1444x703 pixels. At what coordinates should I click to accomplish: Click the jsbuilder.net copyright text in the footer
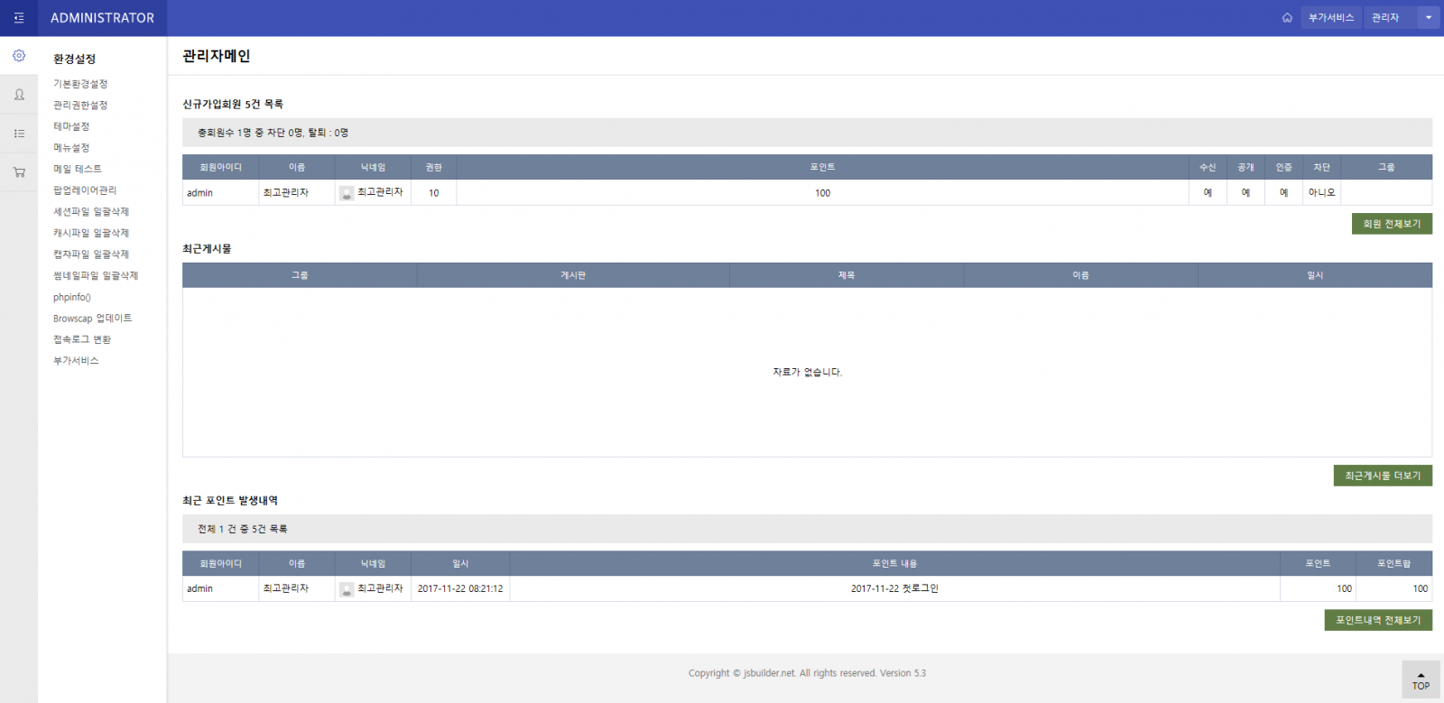807,673
